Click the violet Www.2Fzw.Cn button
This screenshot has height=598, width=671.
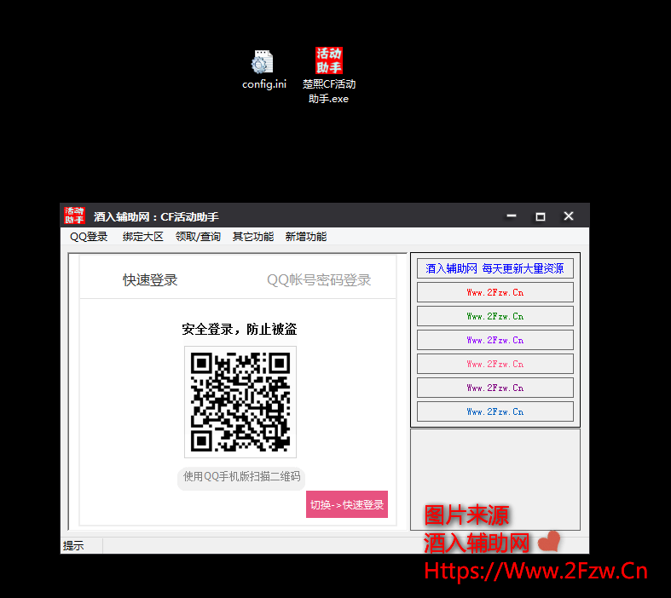click(495, 340)
